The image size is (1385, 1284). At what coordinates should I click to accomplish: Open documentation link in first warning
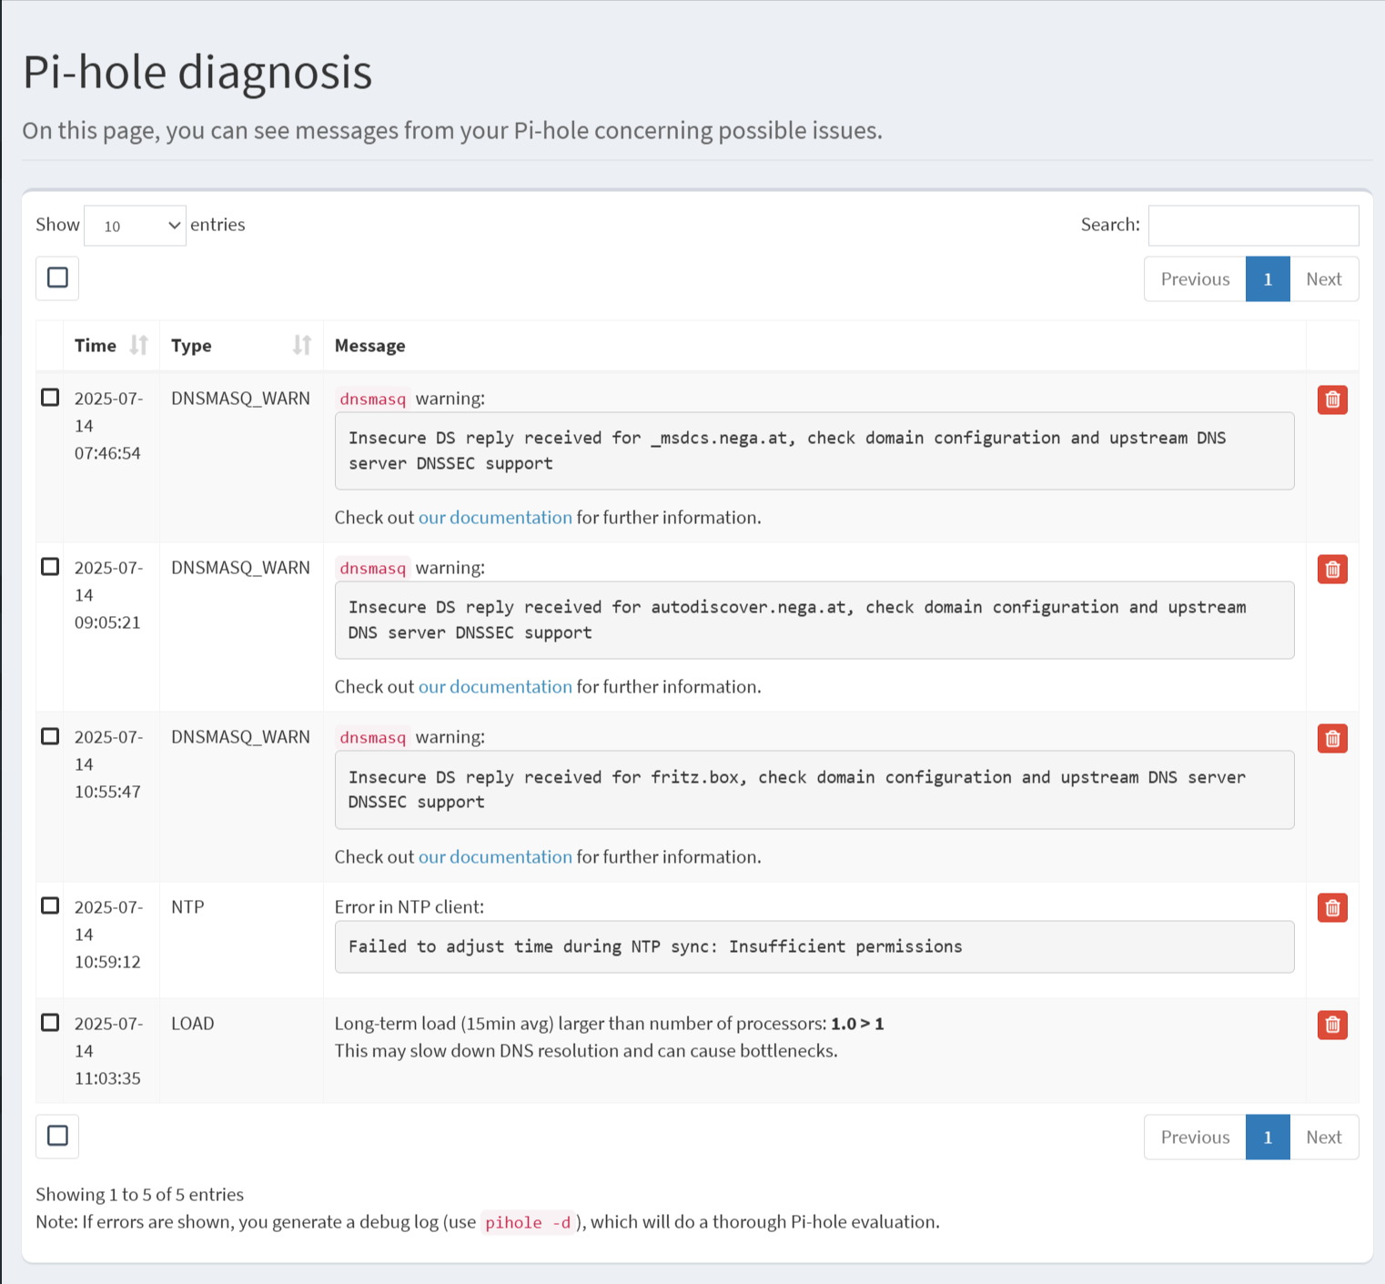tap(495, 518)
